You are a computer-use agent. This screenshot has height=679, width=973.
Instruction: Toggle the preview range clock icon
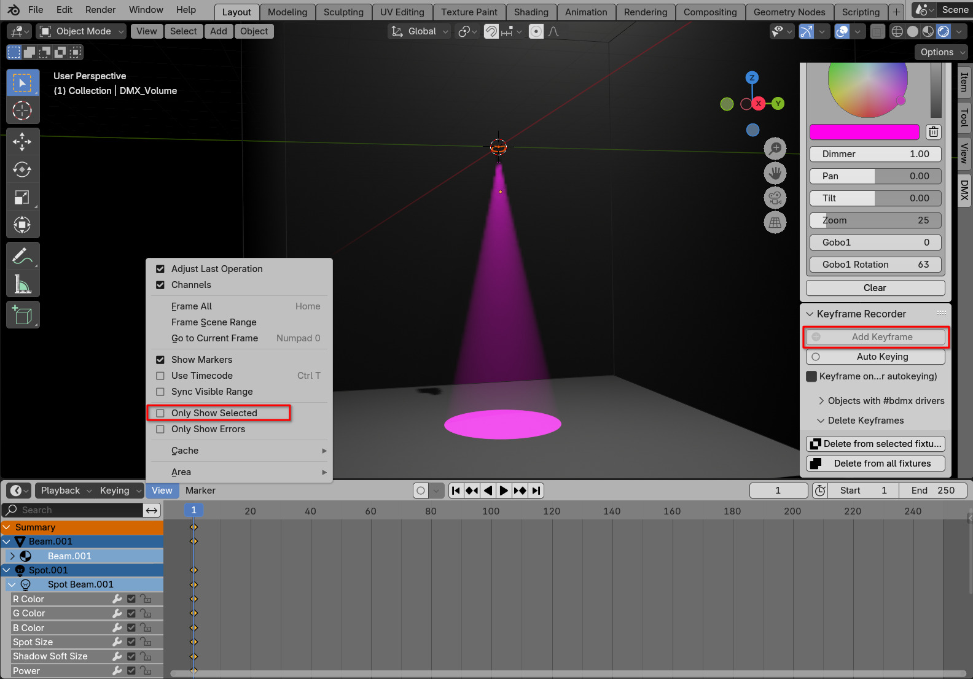pos(820,491)
